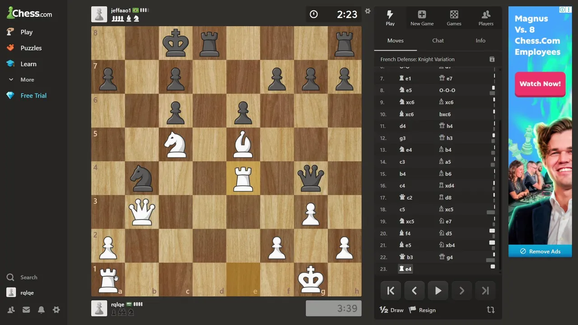
Task: Select black's move 8 O-O-O
Action: [x=447, y=90]
